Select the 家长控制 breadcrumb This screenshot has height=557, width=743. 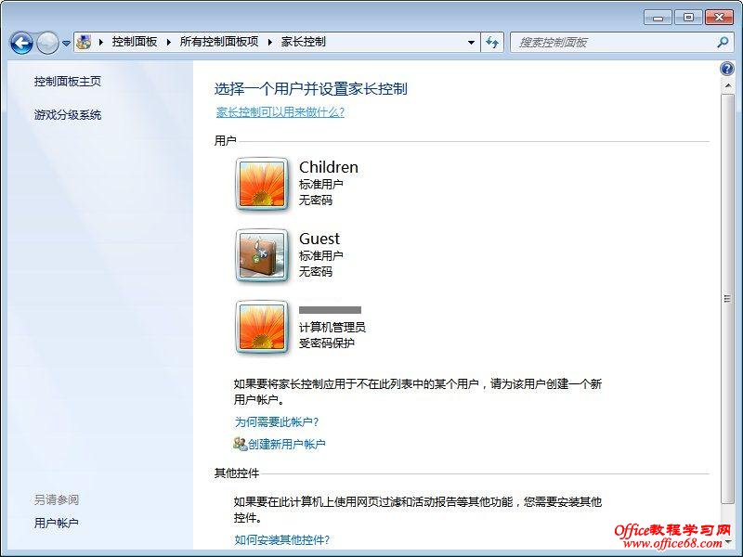coord(304,42)
